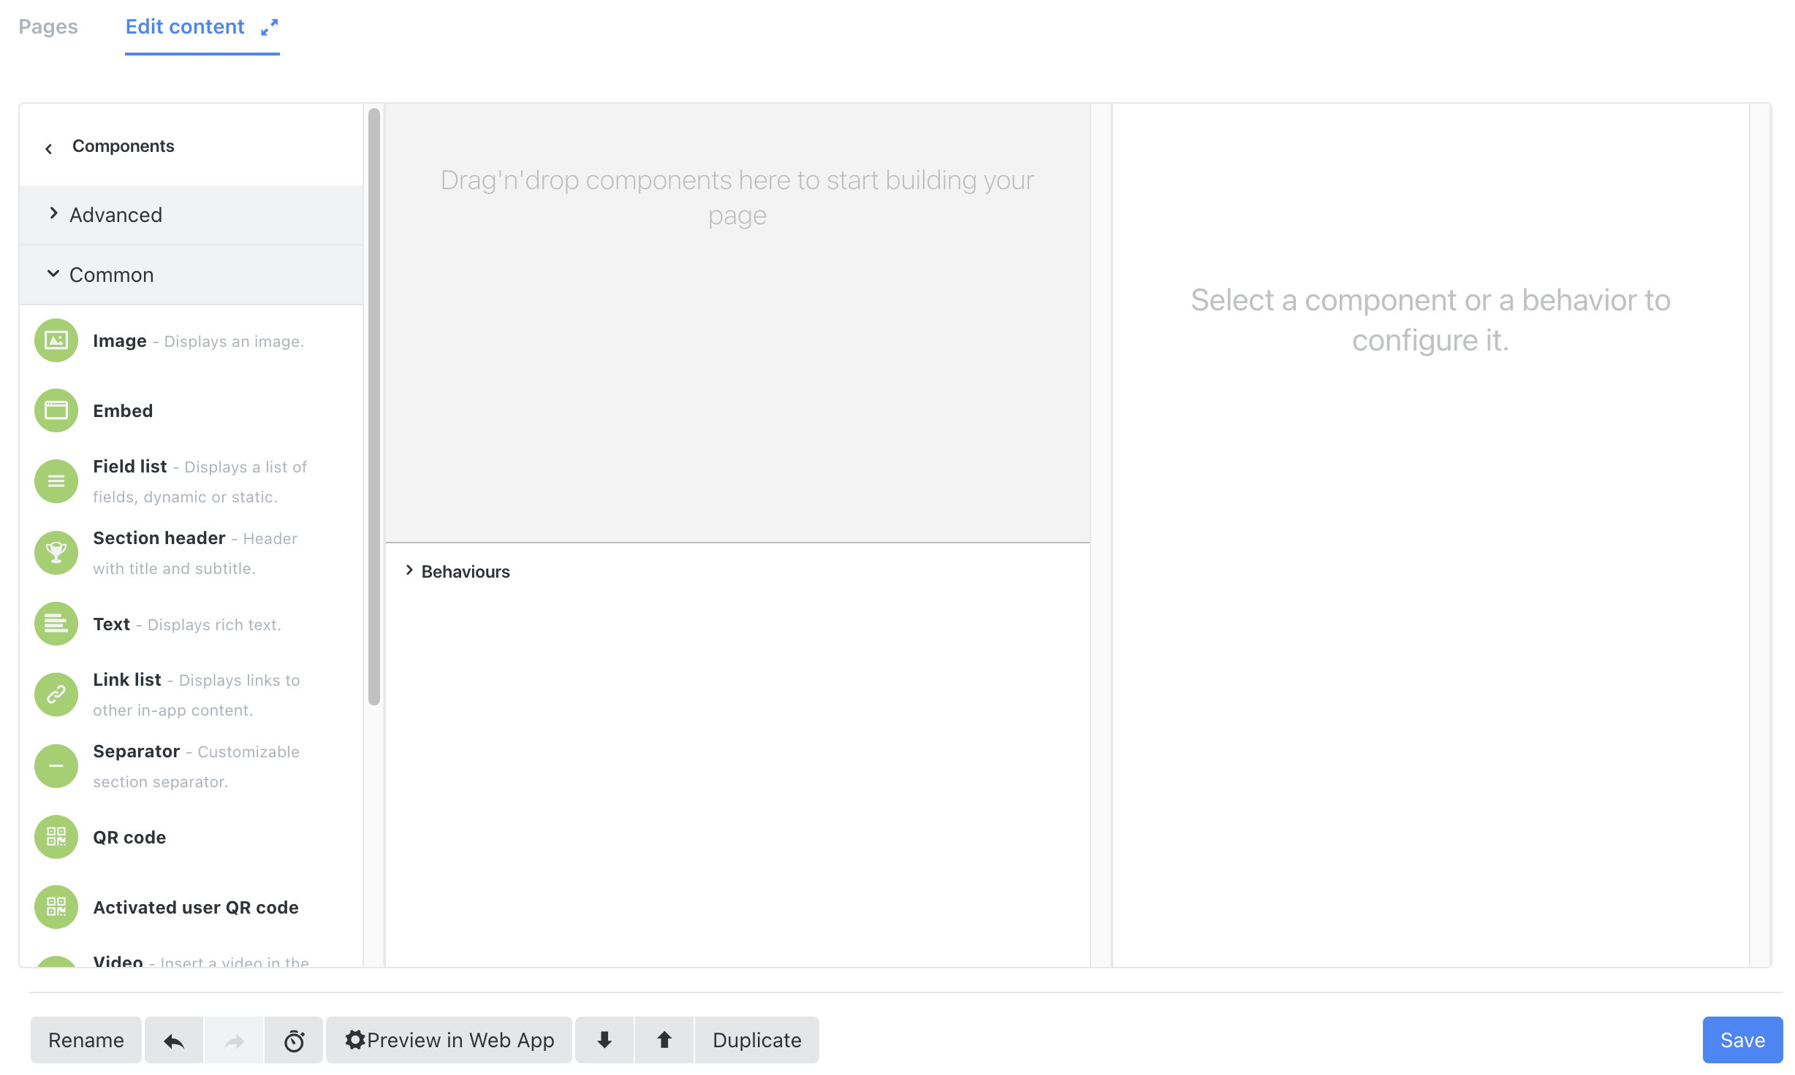The height and width of the screenshot is (1075, 1795).
Task: Click the Embed component icon
Action: pyautogui.click(x=56, y=410)
